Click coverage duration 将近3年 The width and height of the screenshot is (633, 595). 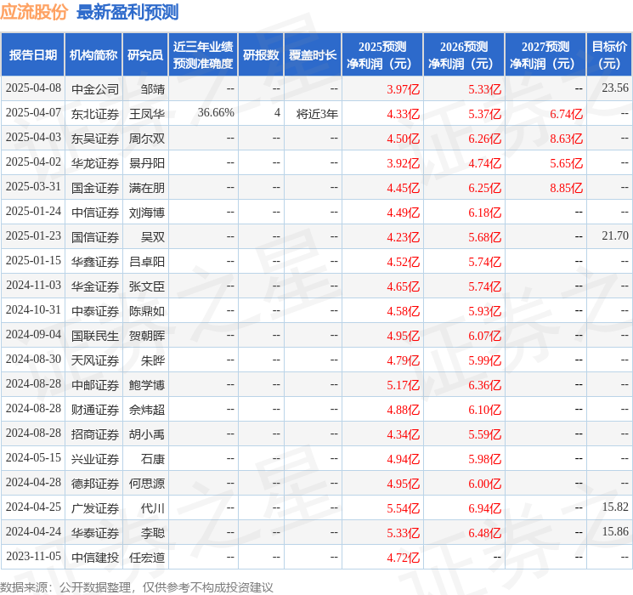(x=317, y=114)
